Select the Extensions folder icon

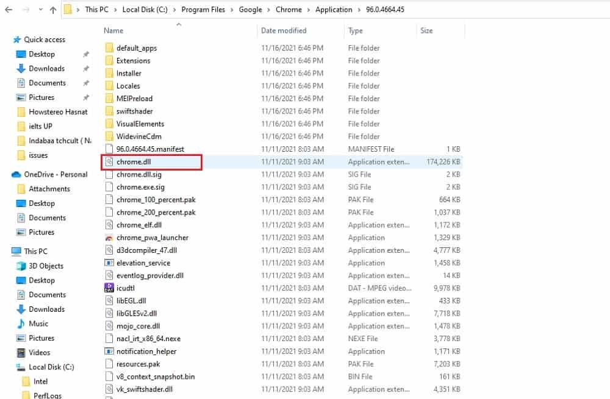point(109,60)
